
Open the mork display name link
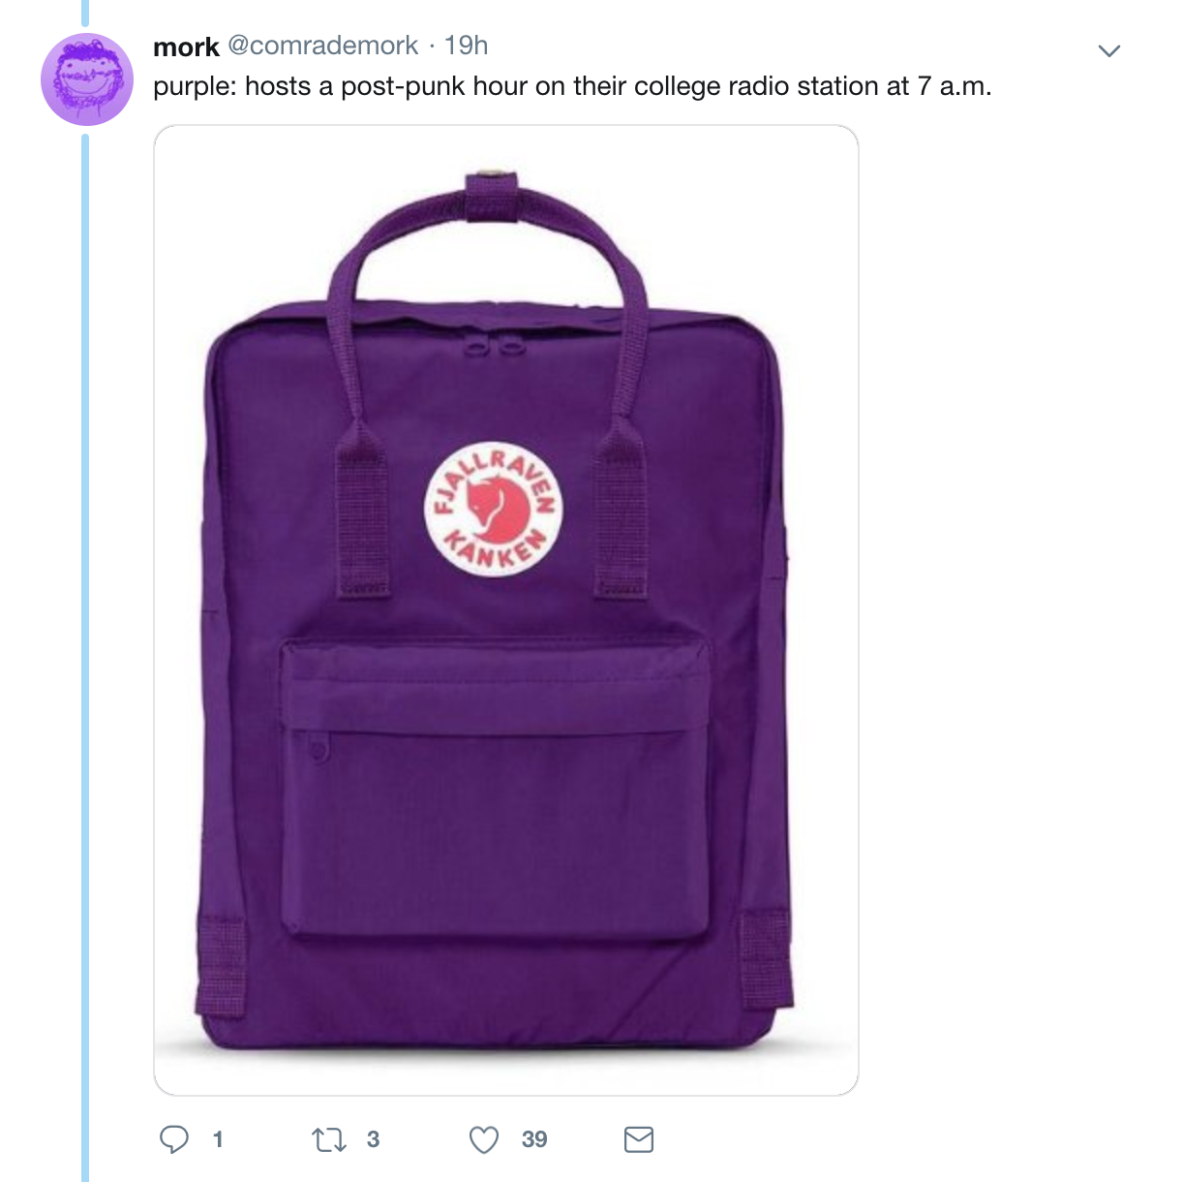186,47
